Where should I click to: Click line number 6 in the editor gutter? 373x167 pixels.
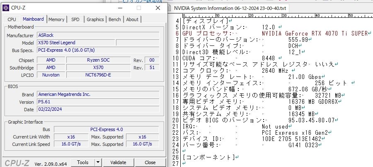(177, 33)
